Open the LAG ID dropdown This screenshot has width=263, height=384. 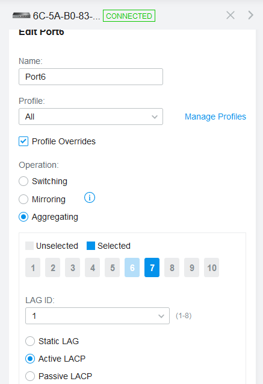coord(97,316)
